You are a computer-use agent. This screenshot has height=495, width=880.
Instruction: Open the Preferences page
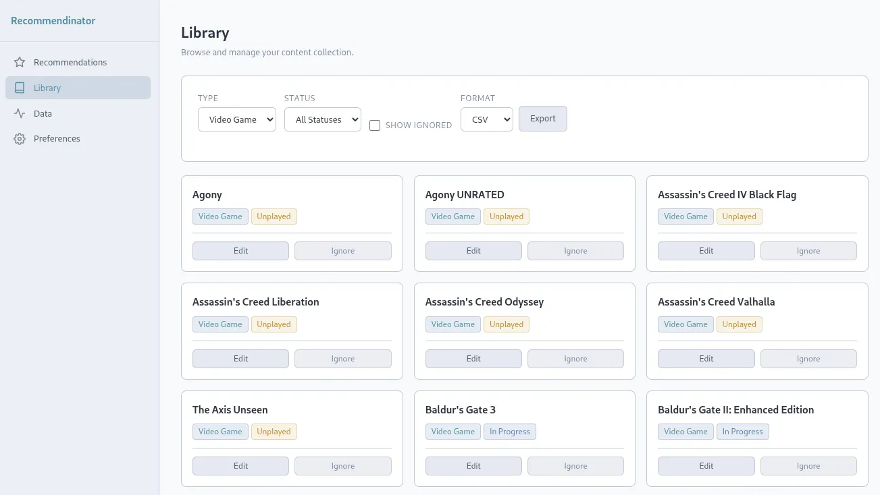pos(78,138)
